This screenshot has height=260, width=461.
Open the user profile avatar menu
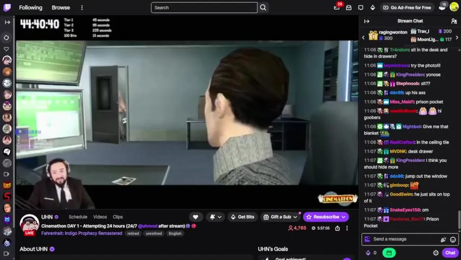point(454,7)
